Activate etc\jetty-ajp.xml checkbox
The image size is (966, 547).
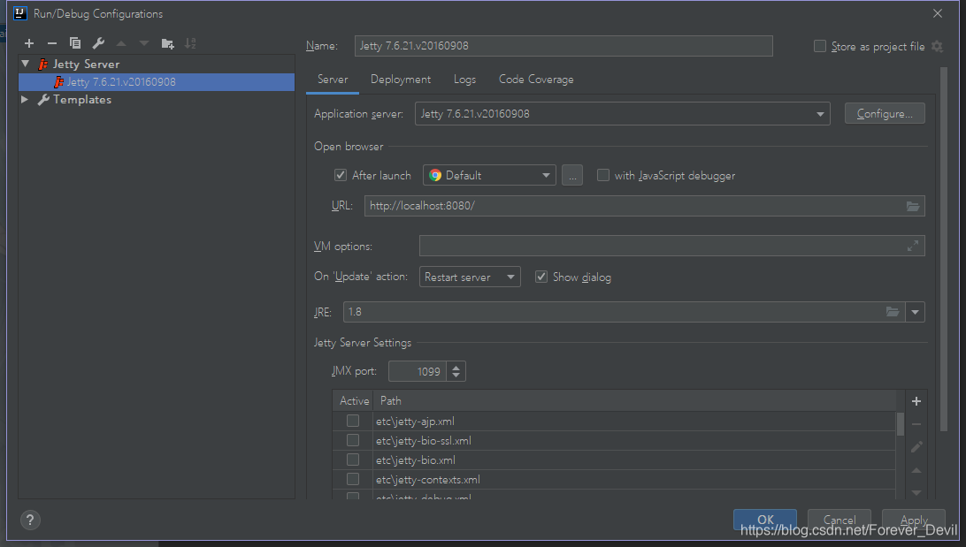click(x=352, y=421)
